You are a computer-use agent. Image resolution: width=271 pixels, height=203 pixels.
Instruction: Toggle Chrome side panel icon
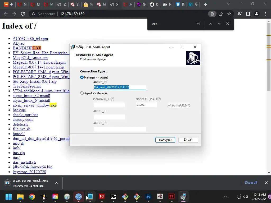coord(248,14)
